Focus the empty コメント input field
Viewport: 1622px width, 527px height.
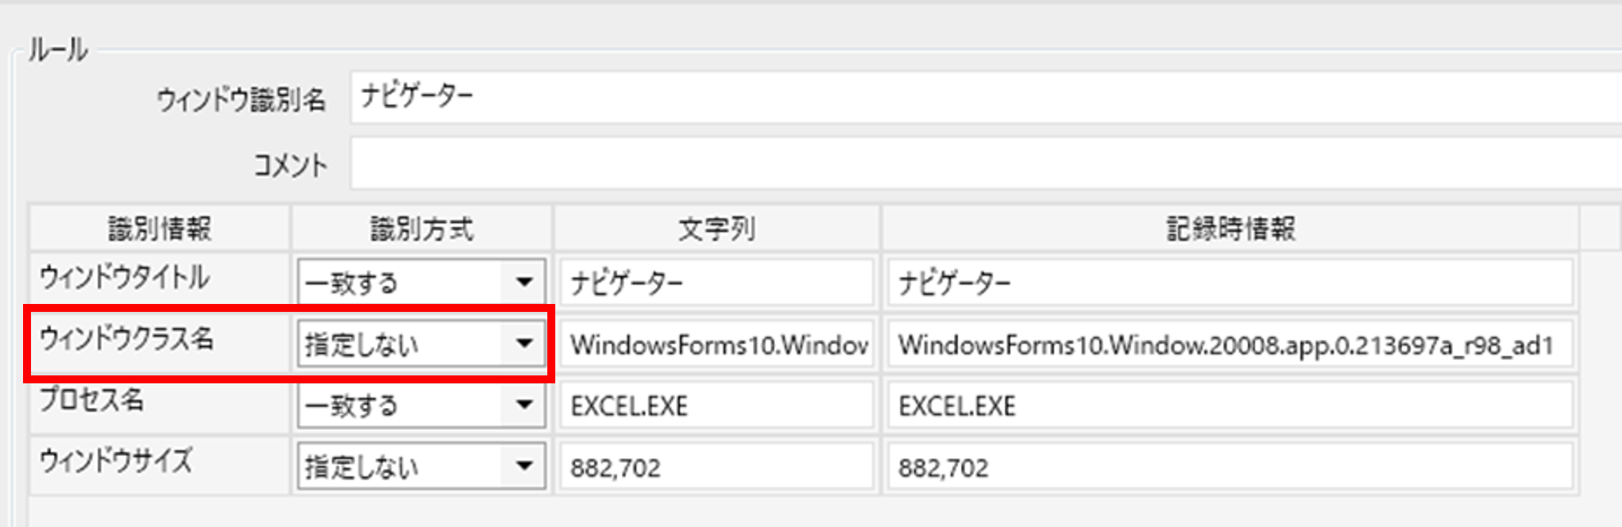coord(985,164)
